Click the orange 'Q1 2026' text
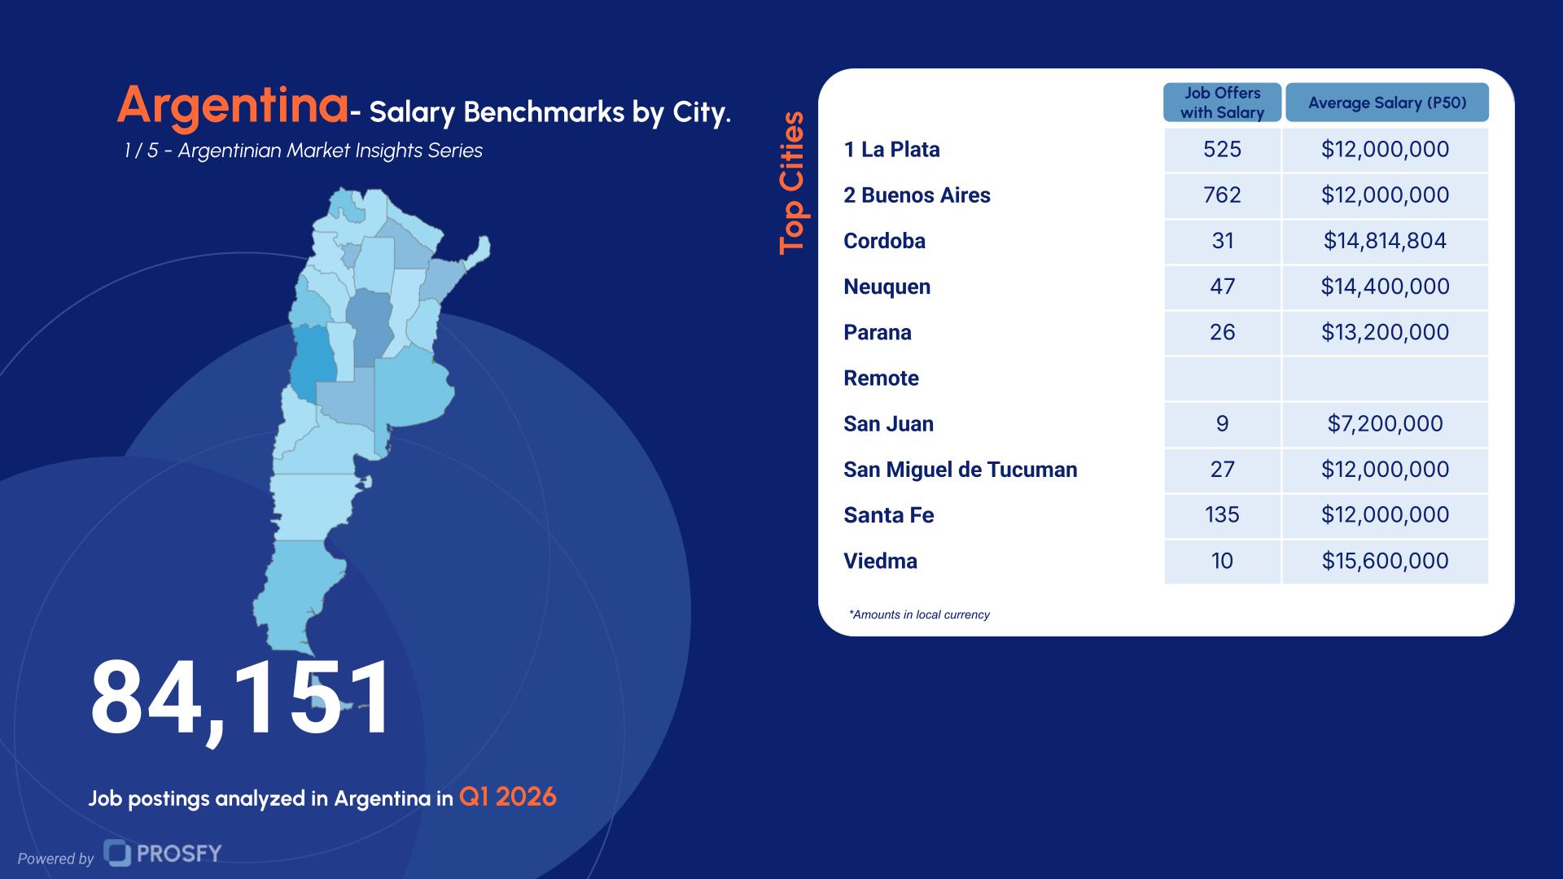 click(x=508, y=797)
